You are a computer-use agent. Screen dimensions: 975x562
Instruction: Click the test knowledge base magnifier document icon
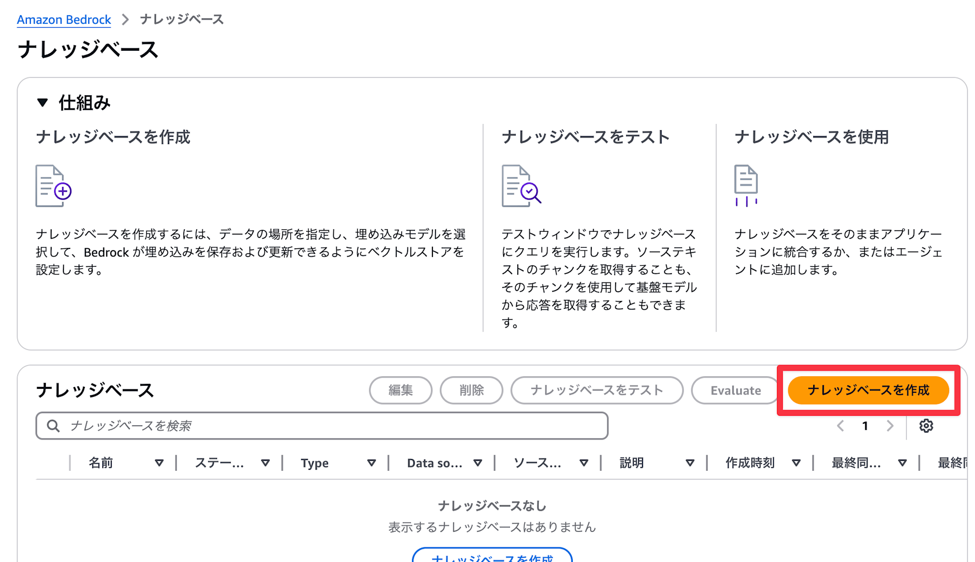[521, 186]
